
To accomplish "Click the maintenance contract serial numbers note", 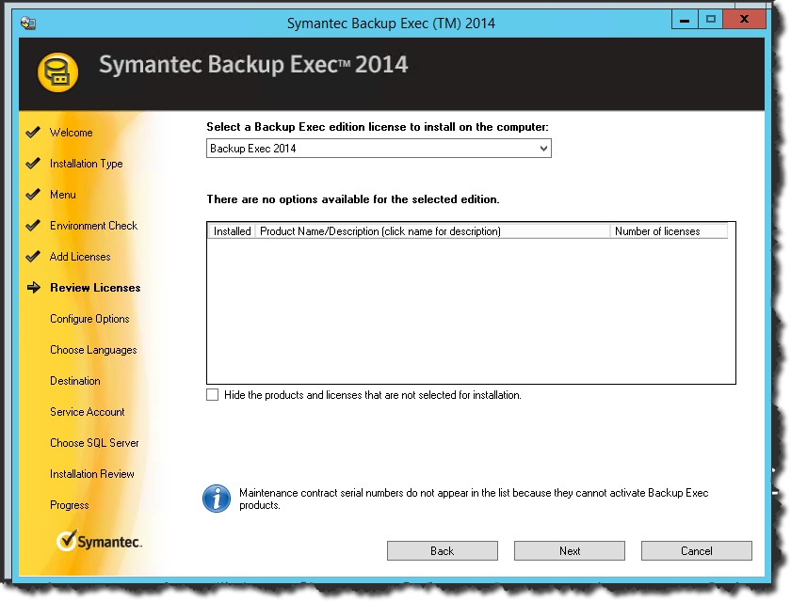I will (474, 499).
